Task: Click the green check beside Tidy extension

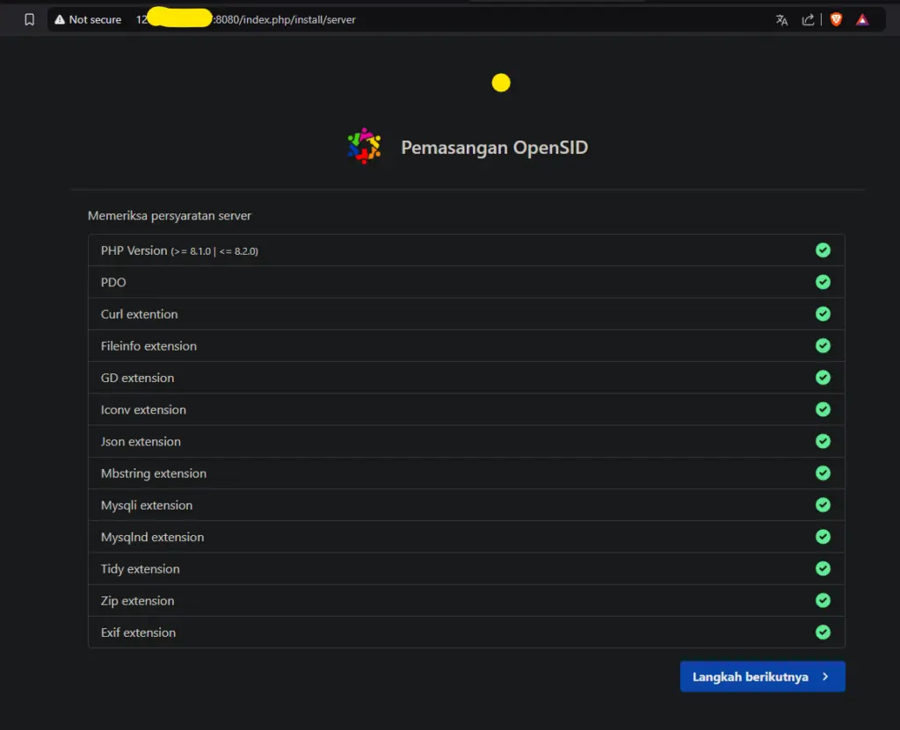Action: (x=823, y=568)
